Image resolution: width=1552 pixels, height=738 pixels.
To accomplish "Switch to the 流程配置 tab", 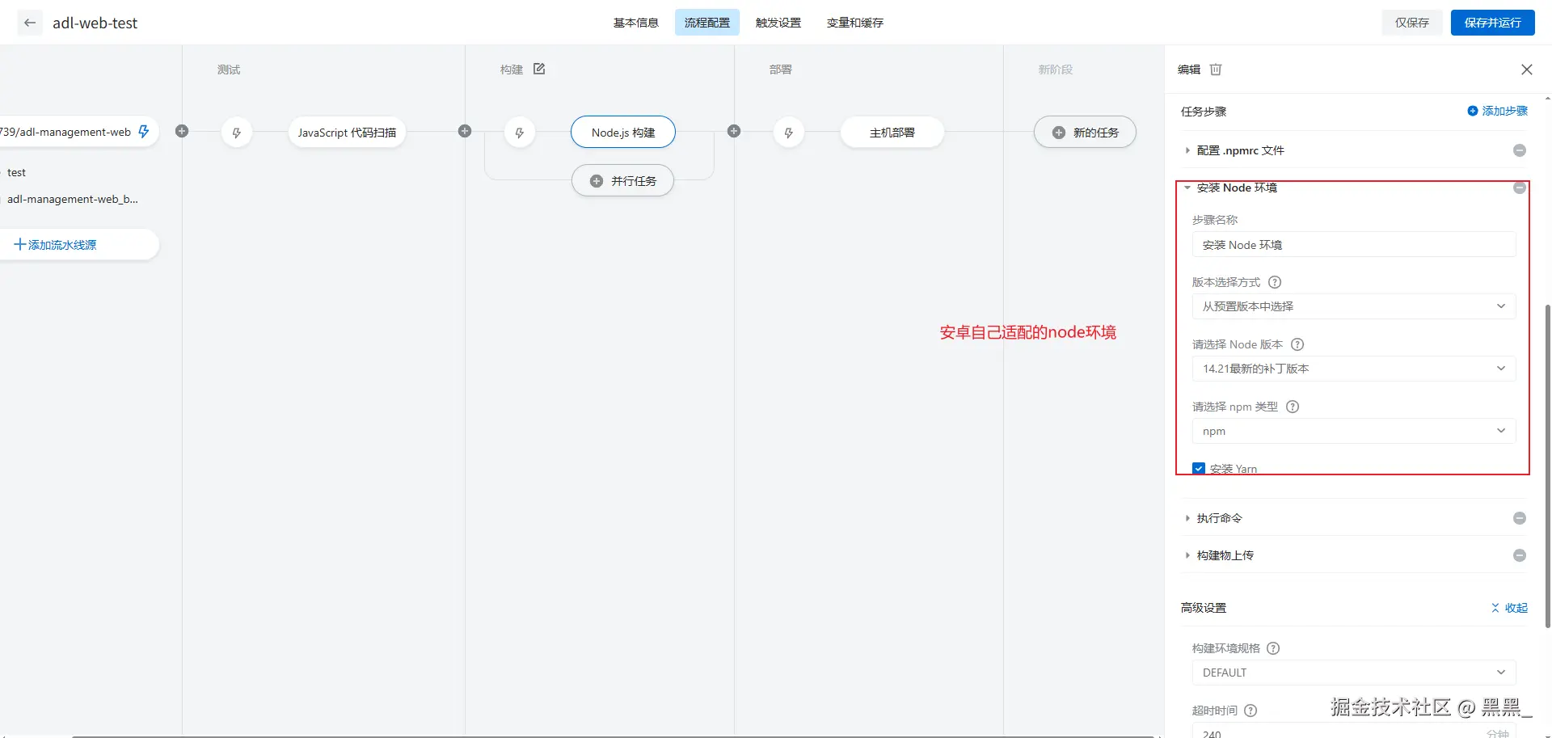I will tap(707, 23).
